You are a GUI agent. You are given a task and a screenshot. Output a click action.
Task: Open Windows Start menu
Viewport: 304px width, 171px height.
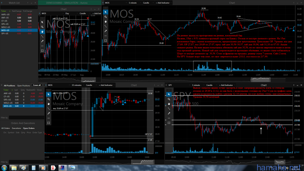tap(4, 168)
